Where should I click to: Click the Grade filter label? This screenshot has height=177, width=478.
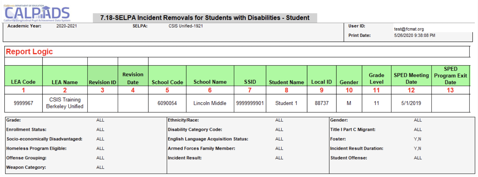point(13,120)
